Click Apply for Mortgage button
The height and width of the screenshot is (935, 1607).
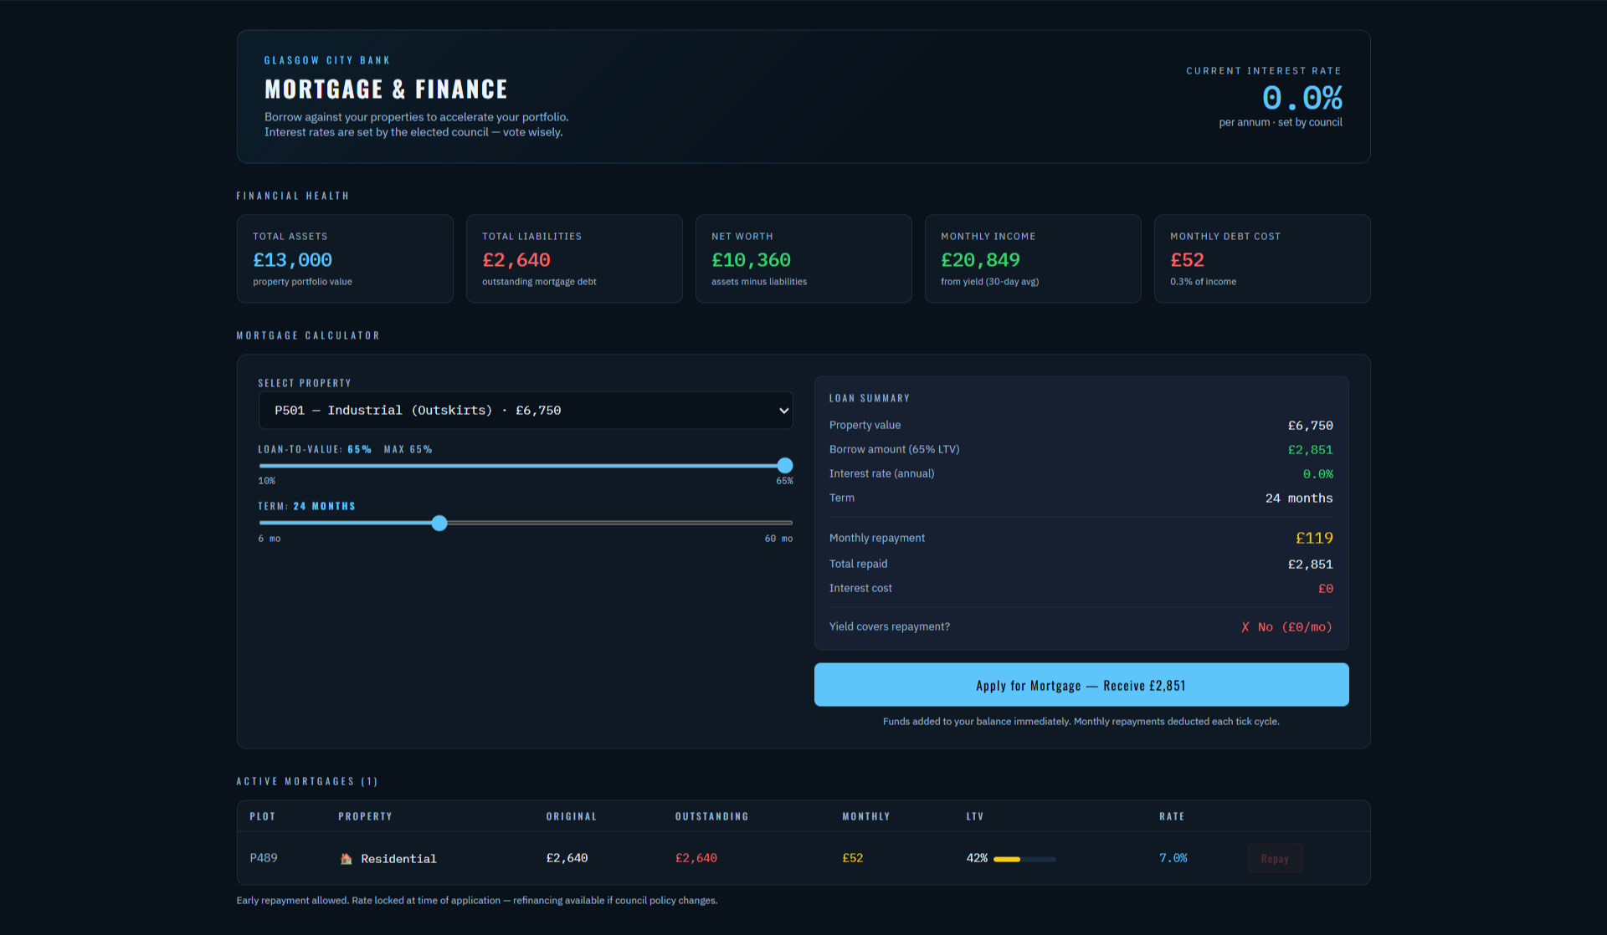coord(1081,685)
